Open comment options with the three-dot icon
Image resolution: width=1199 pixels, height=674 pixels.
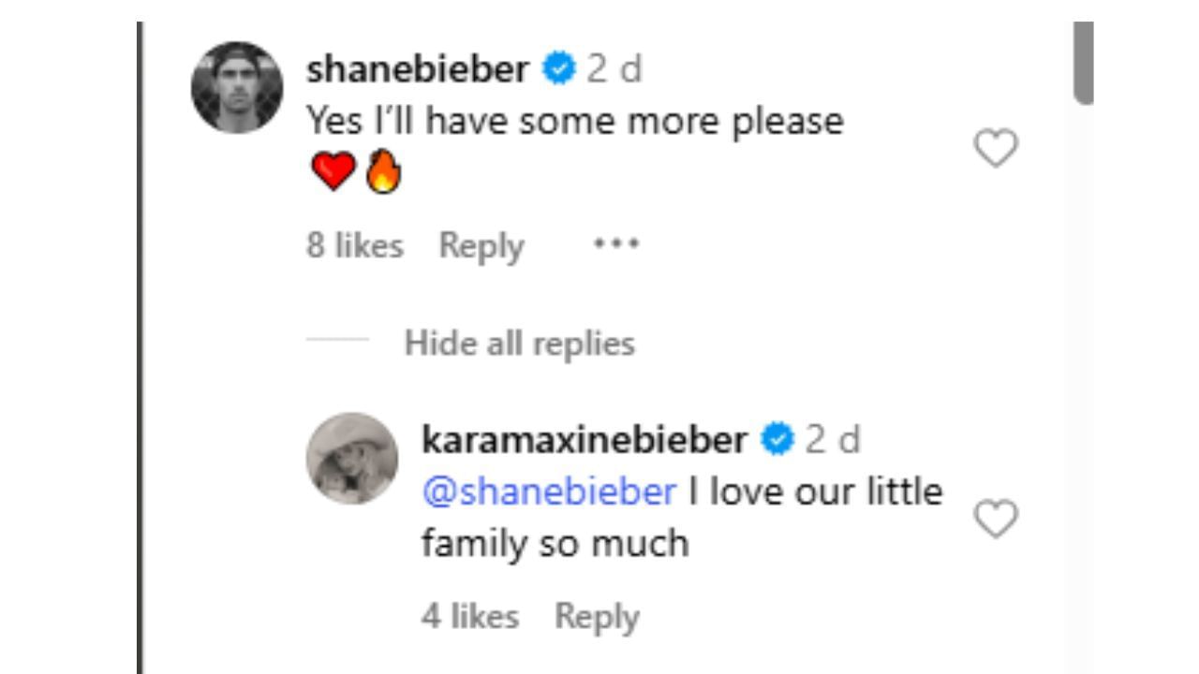(616, 244)
